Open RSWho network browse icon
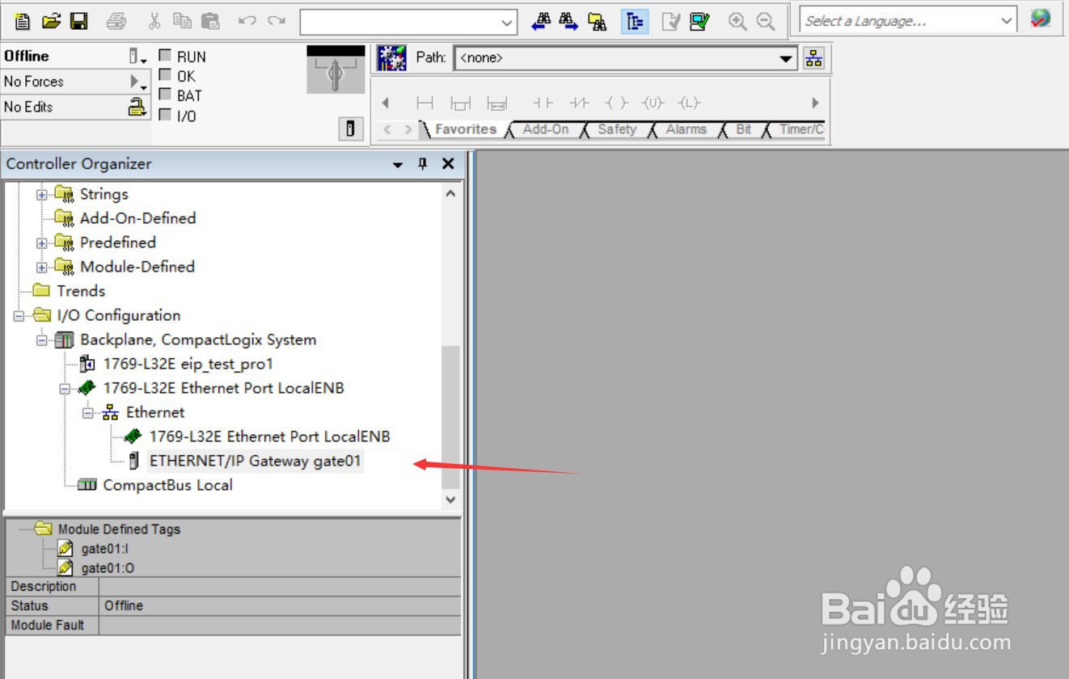The height and width of the screenshot is (679, 1069). click(813, 57)
